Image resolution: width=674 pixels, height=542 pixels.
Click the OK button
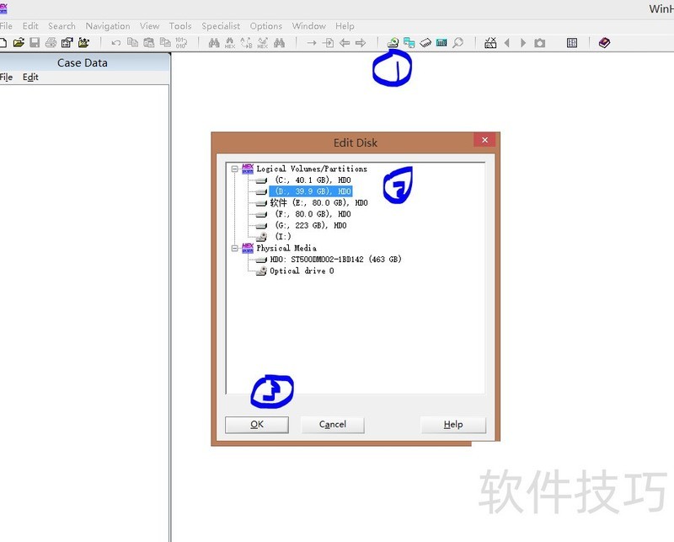(x=256, y=424)
